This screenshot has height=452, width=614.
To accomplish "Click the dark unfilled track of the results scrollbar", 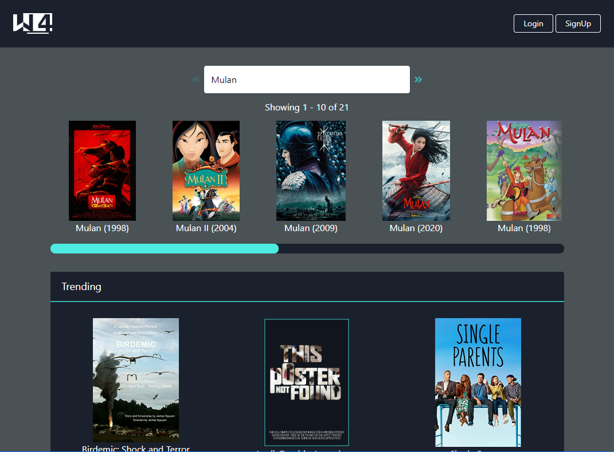I will coord(421,248).
